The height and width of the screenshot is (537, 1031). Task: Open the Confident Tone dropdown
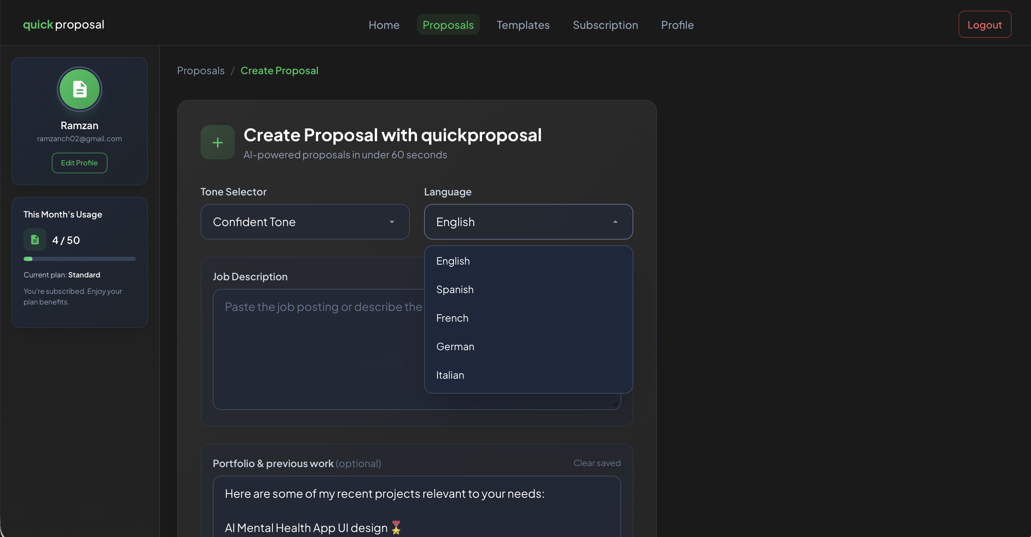coord(305,222)
